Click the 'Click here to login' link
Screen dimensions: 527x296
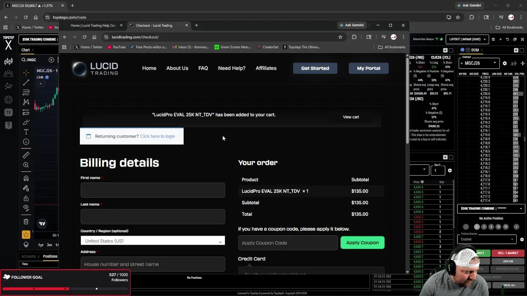[x=157, y=136]
